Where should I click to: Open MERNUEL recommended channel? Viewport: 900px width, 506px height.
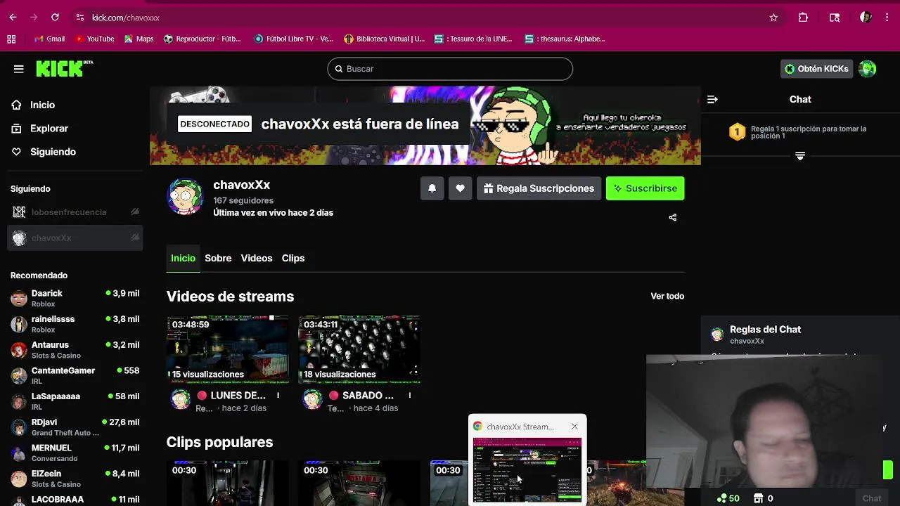tap(75, 453)
